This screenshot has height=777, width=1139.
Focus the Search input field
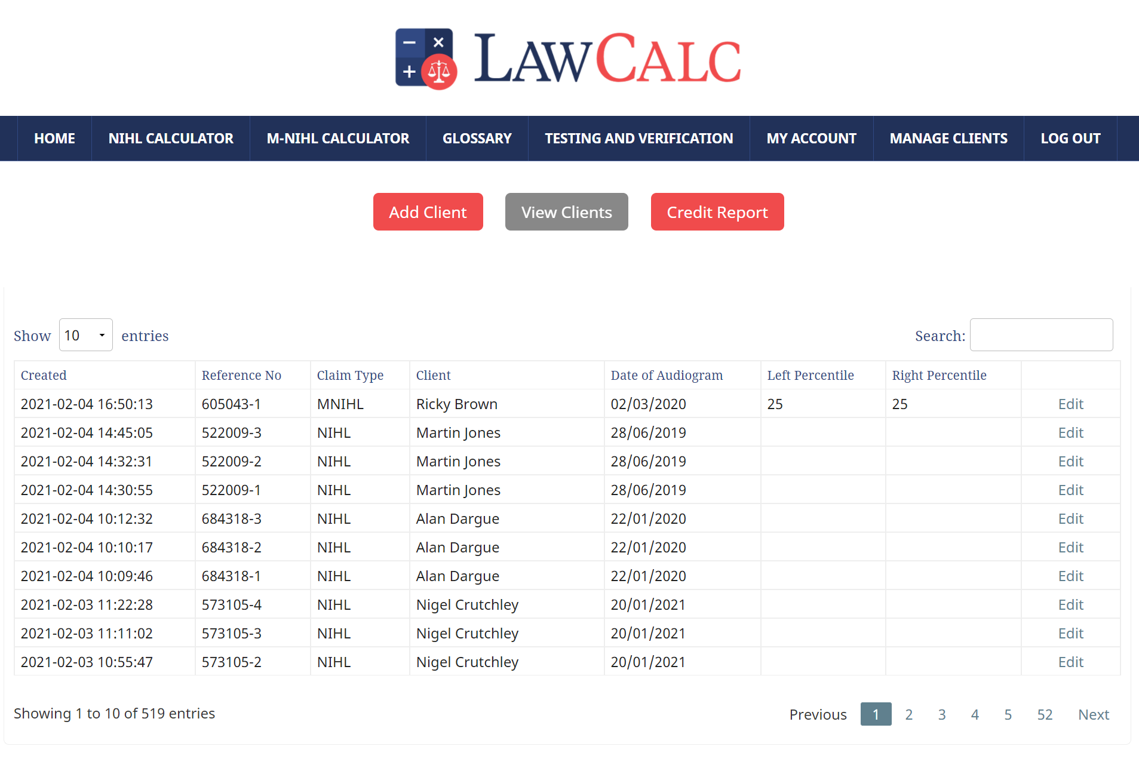click(1041, 335)
